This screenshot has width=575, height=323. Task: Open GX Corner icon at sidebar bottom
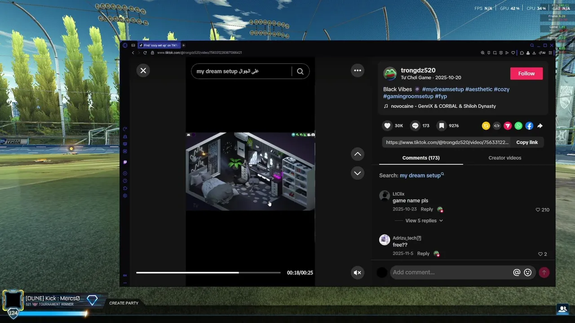pyautogui.click(x=125, y=275)
